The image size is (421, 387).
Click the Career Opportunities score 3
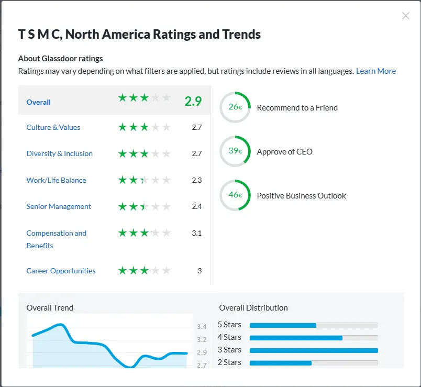click(200, 271)
